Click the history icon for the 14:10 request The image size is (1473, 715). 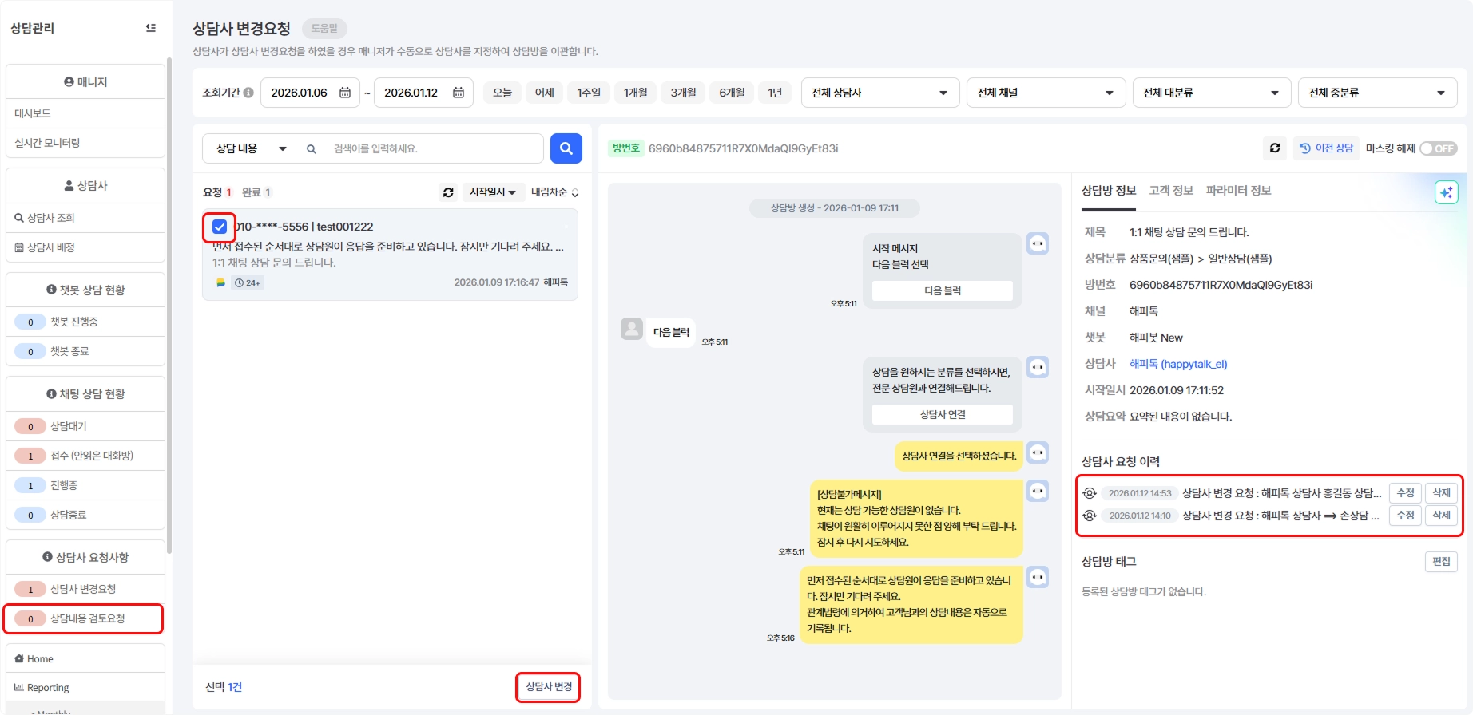1090,516
